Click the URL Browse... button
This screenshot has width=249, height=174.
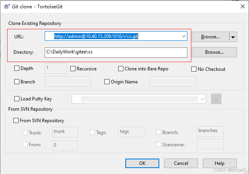click(210, 37)
